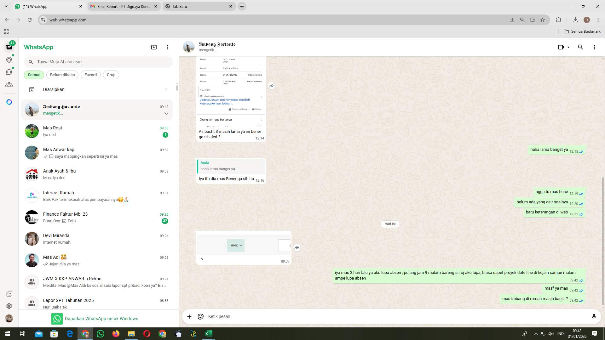The image size is (605, 340).
Task: Record a voice message
Action: coord(594,316)
